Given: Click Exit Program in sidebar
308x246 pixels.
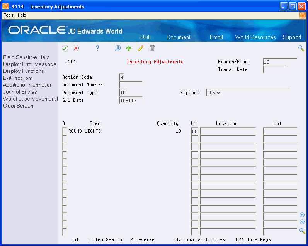Looking at the screenshot, I should (18, 78).
